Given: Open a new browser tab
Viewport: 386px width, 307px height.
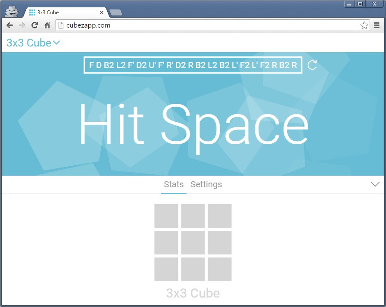Looking at the screenshot, I should coord(116,12).
